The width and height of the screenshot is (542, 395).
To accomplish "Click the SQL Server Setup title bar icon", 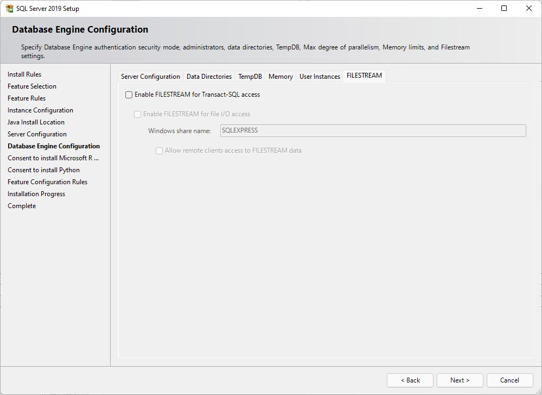I will click(9, 8).
